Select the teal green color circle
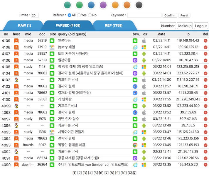 [x=68, y=5]
